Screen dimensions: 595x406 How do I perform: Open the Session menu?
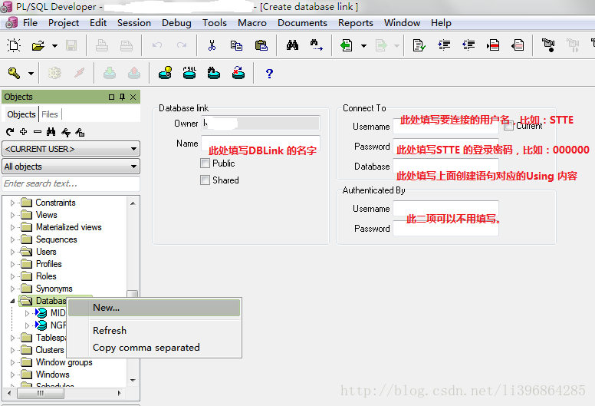(x=134, y=23)
